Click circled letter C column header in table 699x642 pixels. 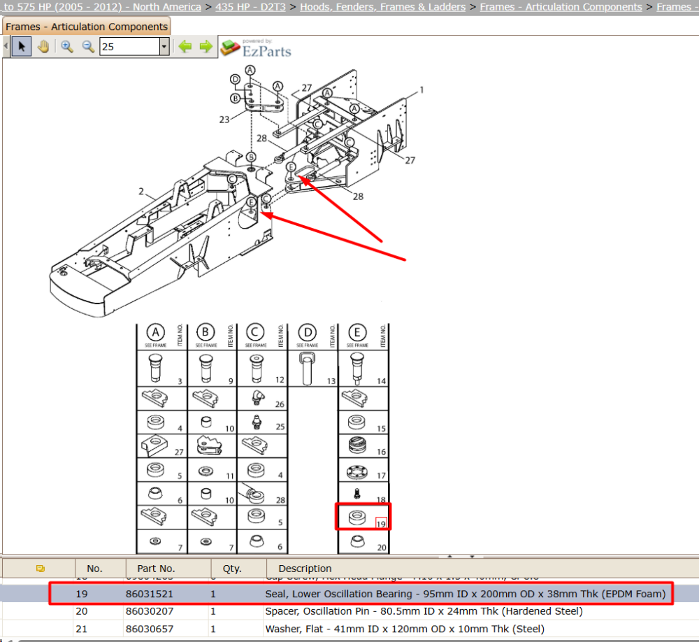click(255, 332)
